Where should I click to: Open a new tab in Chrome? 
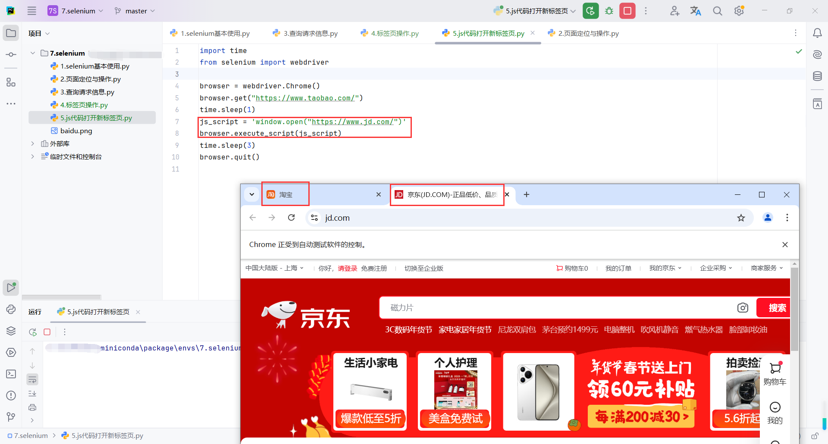527,194
